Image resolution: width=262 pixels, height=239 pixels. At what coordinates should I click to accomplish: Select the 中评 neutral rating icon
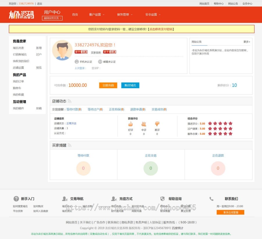(x=144, y=124)
